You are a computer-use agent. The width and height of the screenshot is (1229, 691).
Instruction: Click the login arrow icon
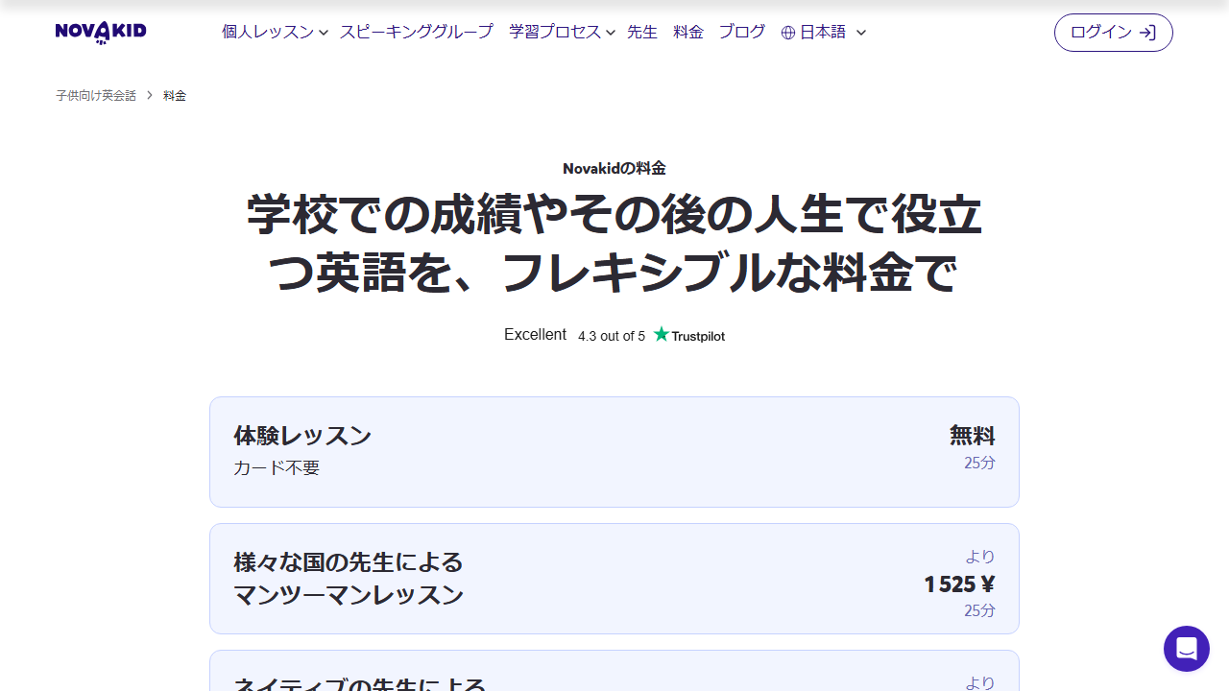1147,33
